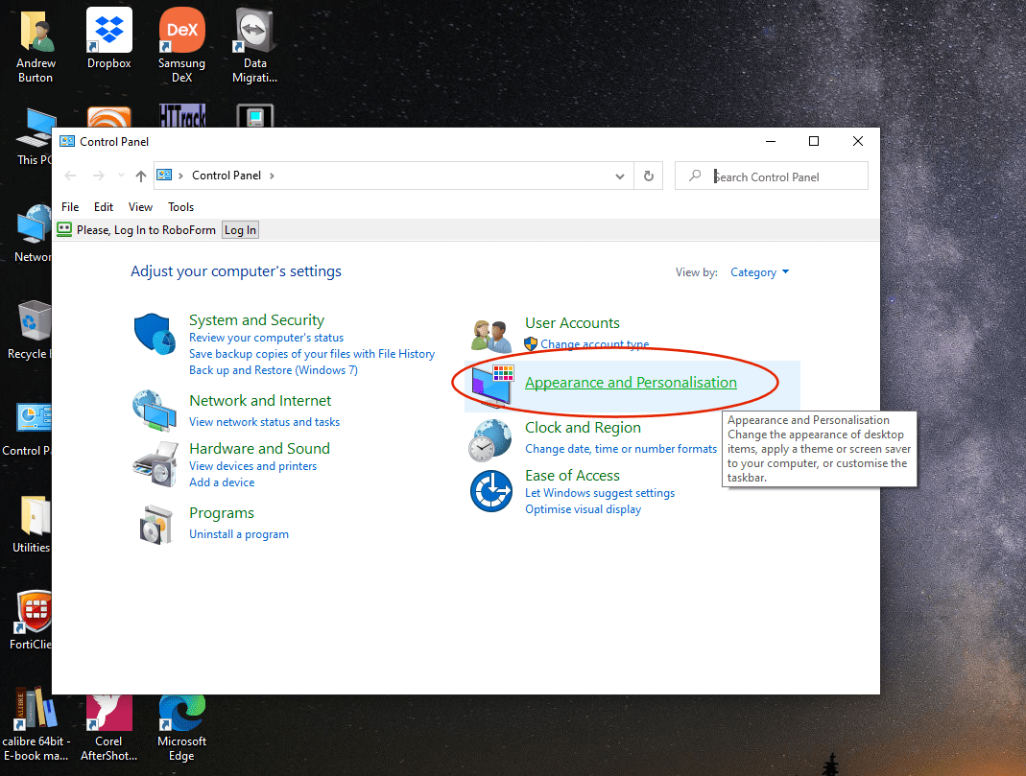The width and height of the screenshot is (1026, 776).
Task: Click Change date, time or number formats
Action: [x=621, y=449]
